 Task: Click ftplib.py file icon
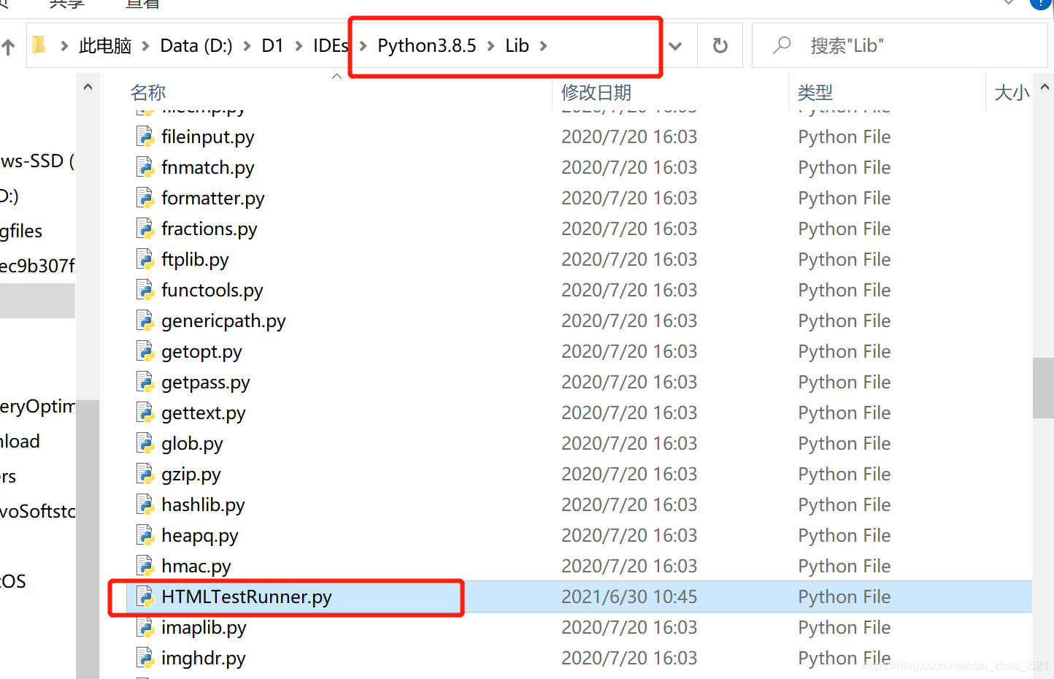click(145, 259)
